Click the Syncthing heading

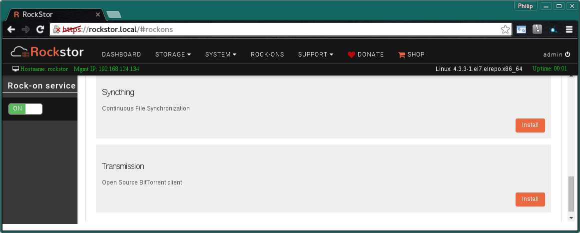(x=118, y=92)
